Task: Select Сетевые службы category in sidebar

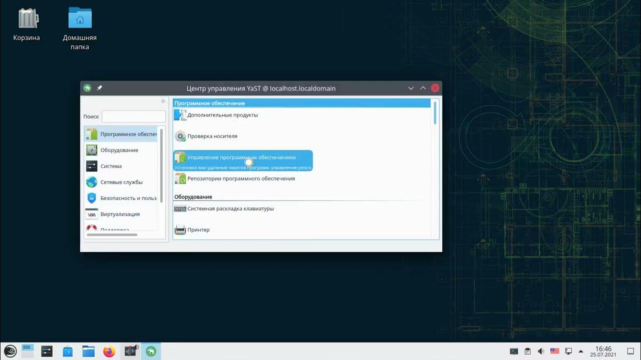Action: coord(121,182)
